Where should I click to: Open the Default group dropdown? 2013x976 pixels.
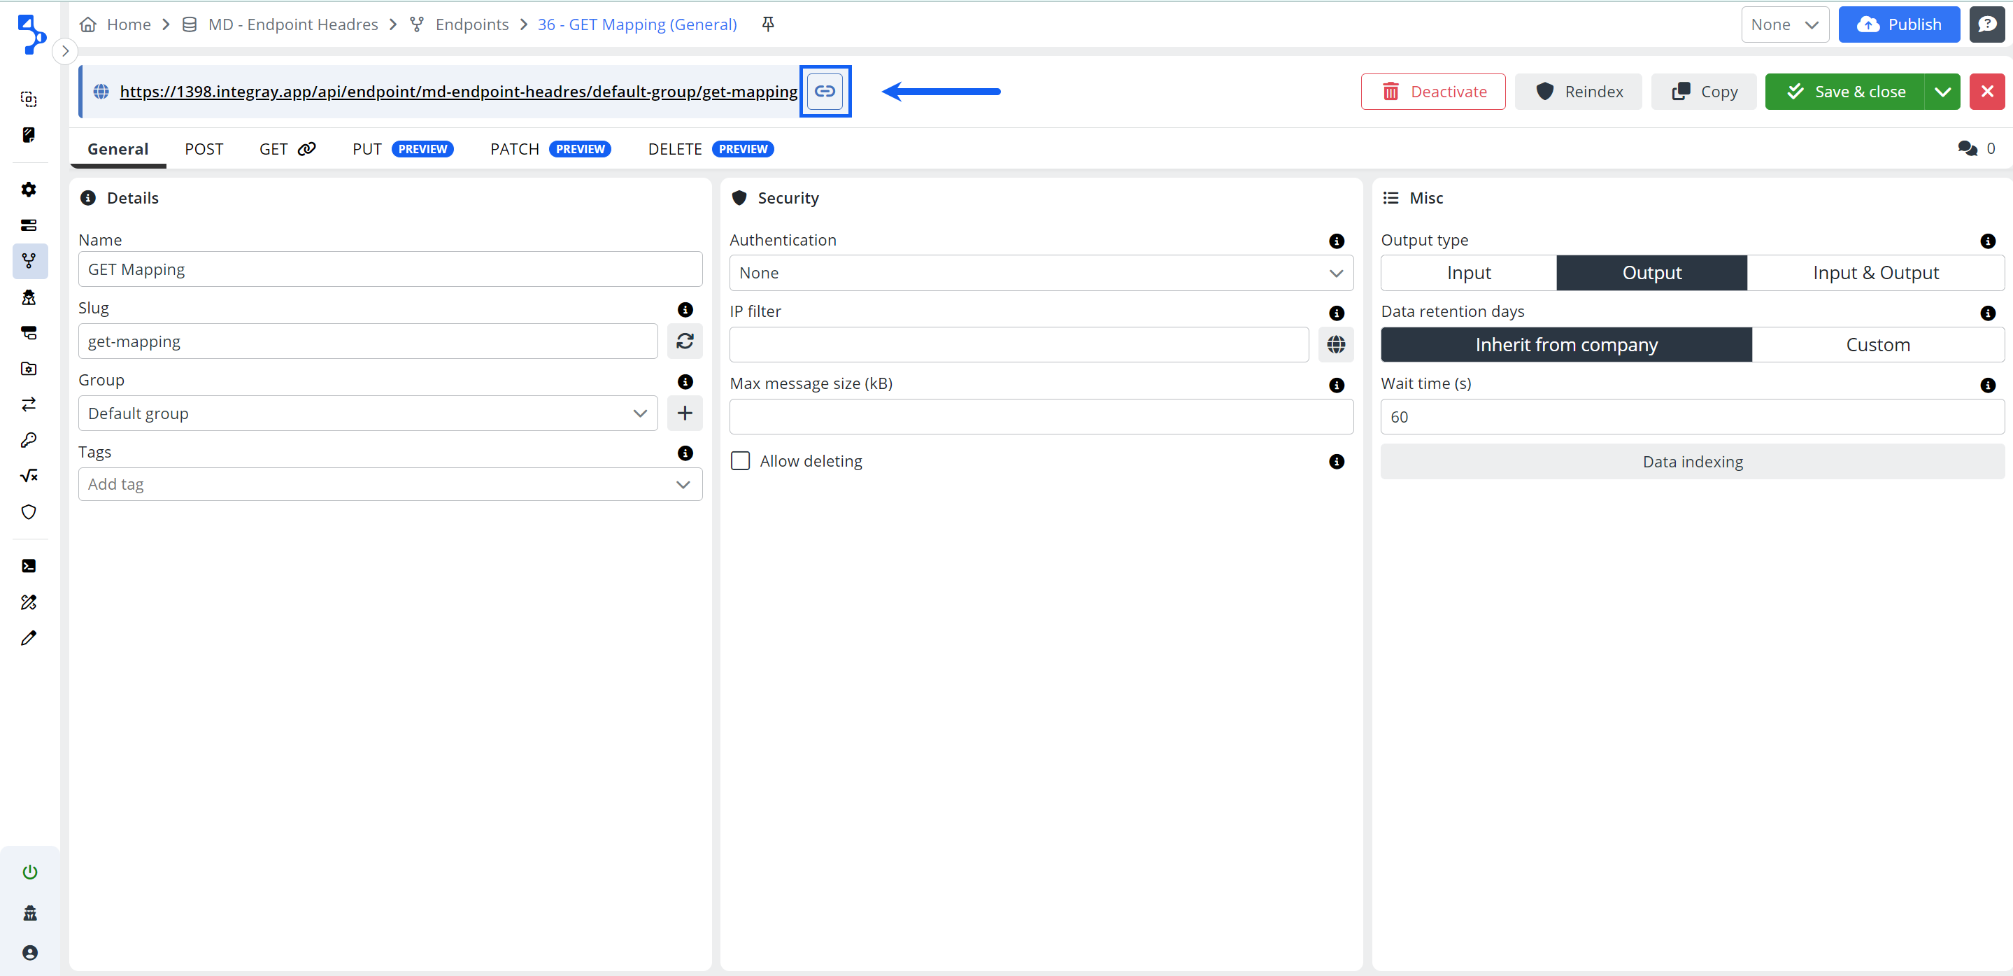[x=367, y=413]
